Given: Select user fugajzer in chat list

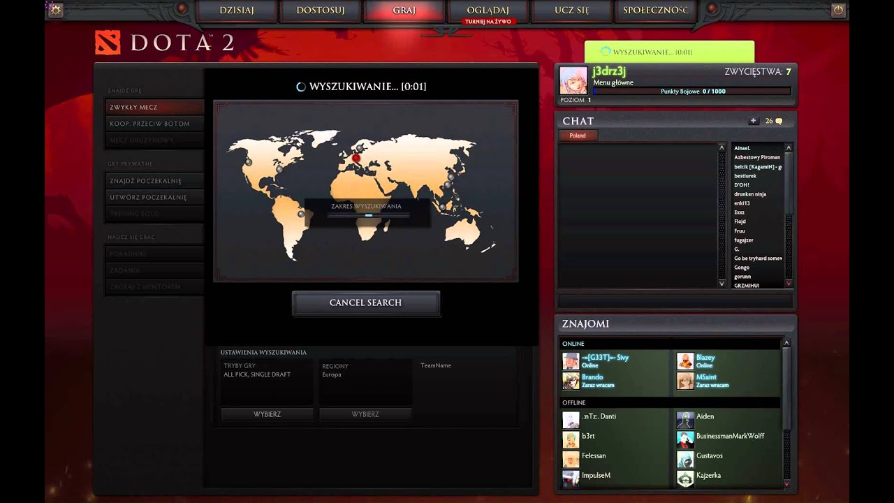Looking at the screenshot, I should click(743, 240).
